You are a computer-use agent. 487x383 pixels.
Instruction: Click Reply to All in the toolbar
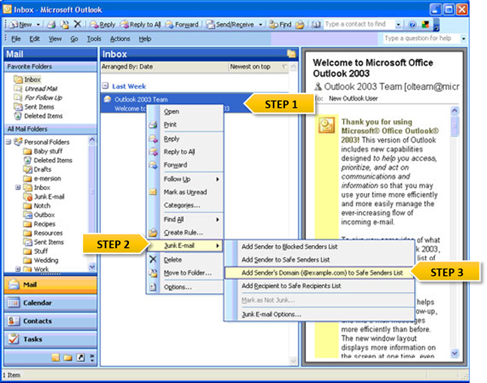point(140,24)
